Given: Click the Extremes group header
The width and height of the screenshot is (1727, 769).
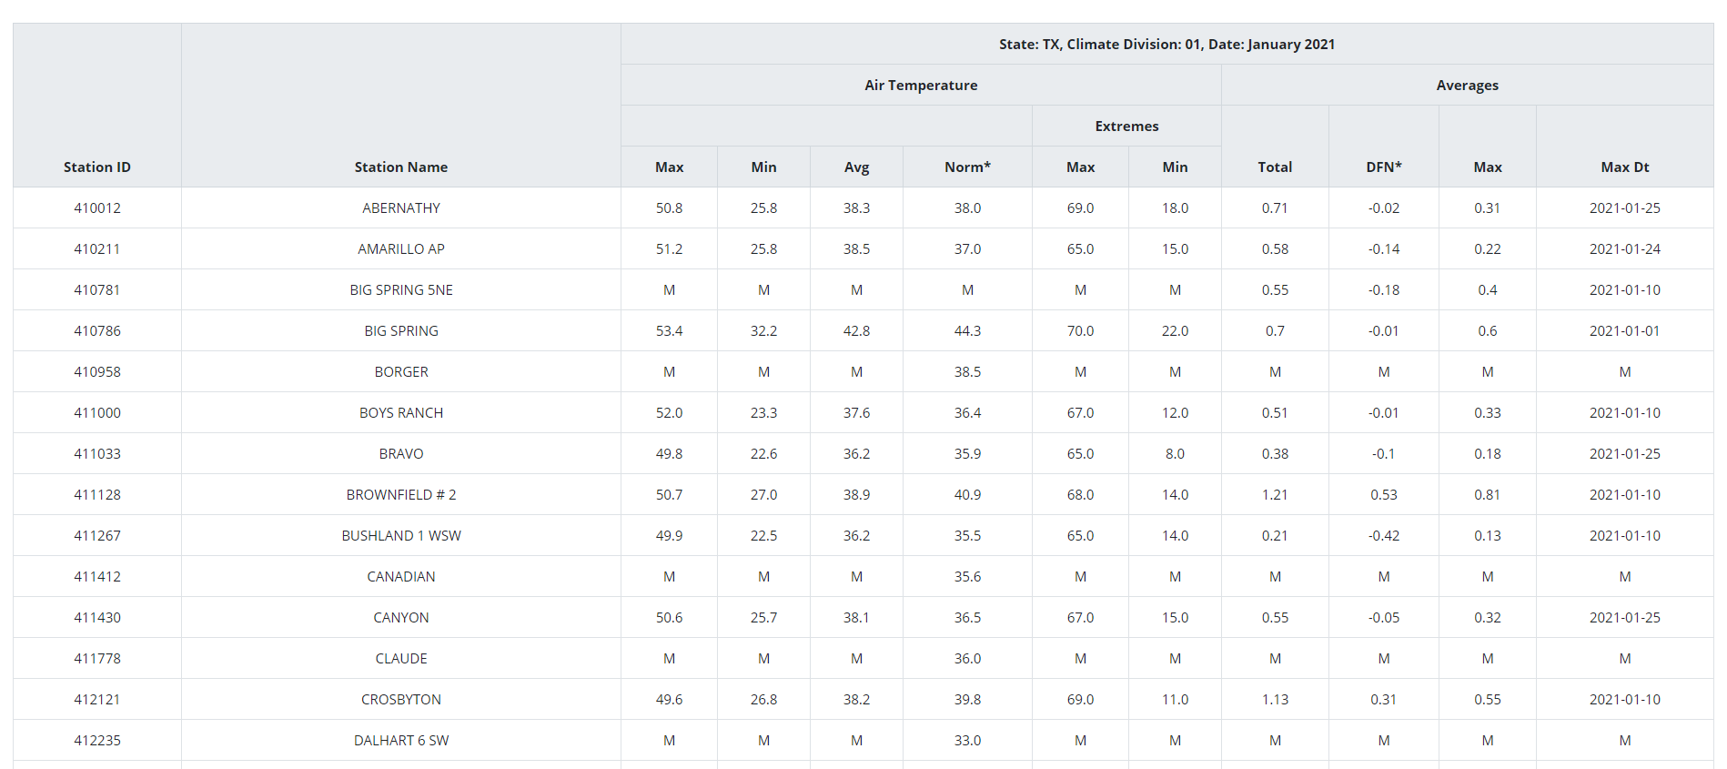Looking at the screenshot, I should 1126,126.
